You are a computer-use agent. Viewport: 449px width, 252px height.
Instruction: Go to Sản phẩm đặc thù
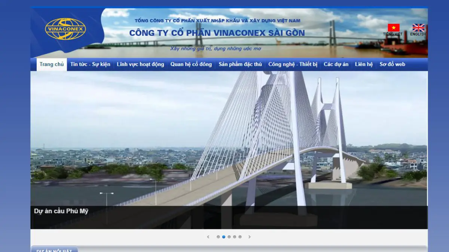coord(240,64)
